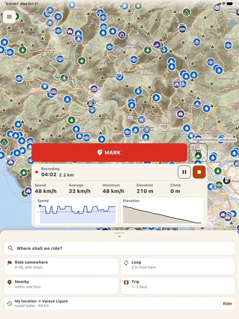This screenshot has width=239, height=319.
Task: Focus the 'Where shall we ride?' search field
Action: coord(119,248)
